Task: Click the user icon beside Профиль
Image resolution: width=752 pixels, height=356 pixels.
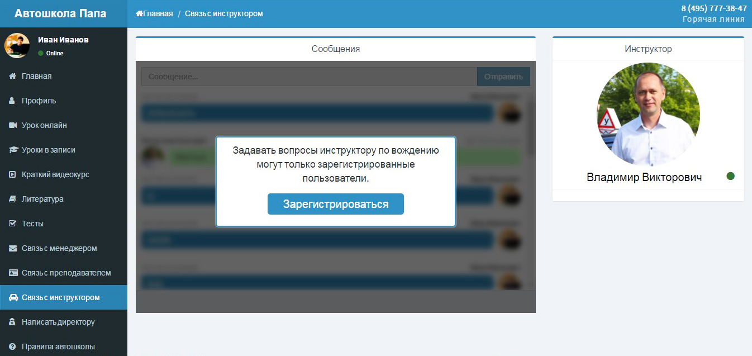Action: pyautogui.click(x=13, y=101)
